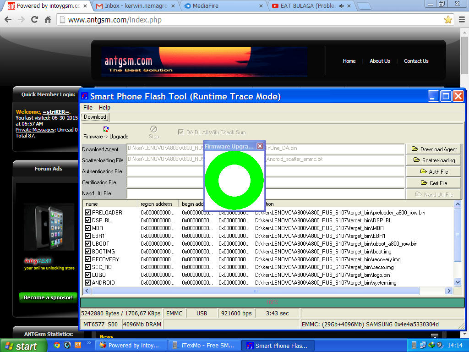Uncheck the RECOVERY partition checkbox
Image resolution: width=469 pixels, height=352 pixels.
tap(87, 259)
